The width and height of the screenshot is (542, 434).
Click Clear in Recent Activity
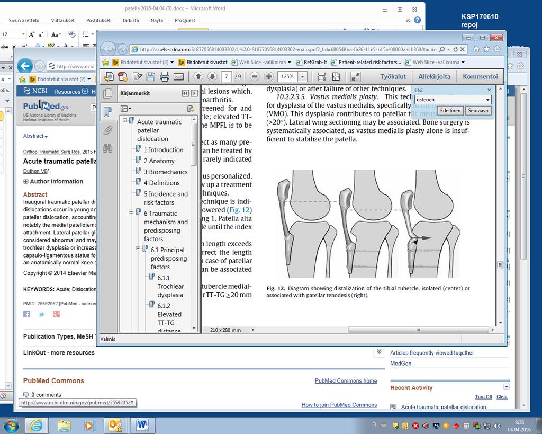502,397
